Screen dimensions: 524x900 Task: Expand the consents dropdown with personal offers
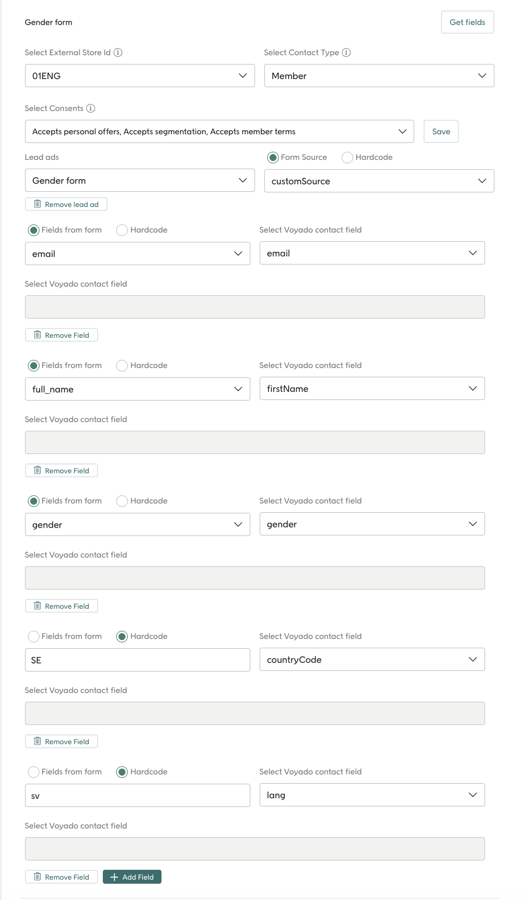[219, 131]
